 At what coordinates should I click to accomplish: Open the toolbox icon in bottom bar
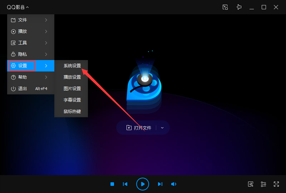click(x=251, y=184)
